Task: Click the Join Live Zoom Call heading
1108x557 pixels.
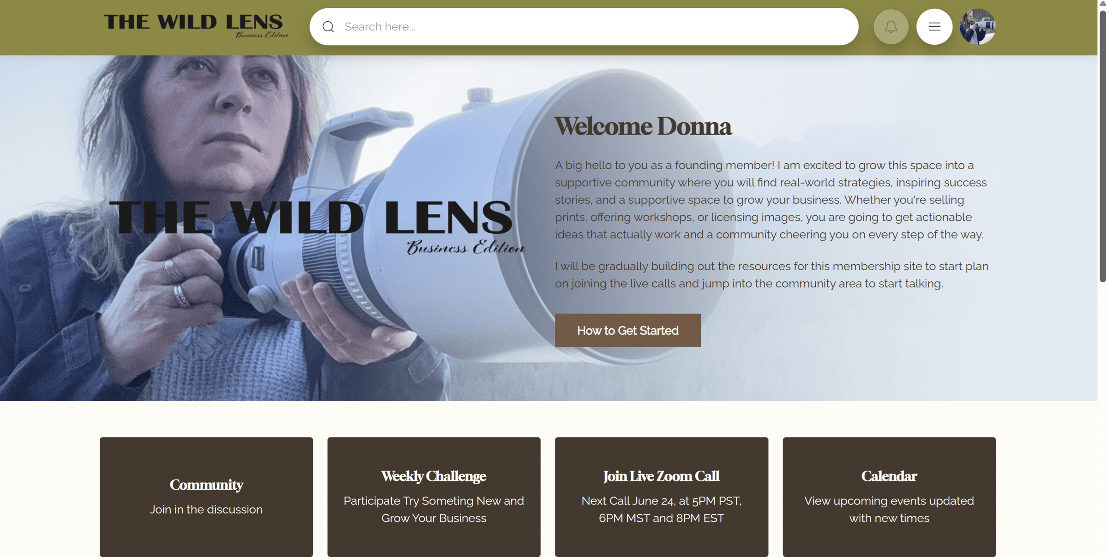Action: [x=661, y=476]
